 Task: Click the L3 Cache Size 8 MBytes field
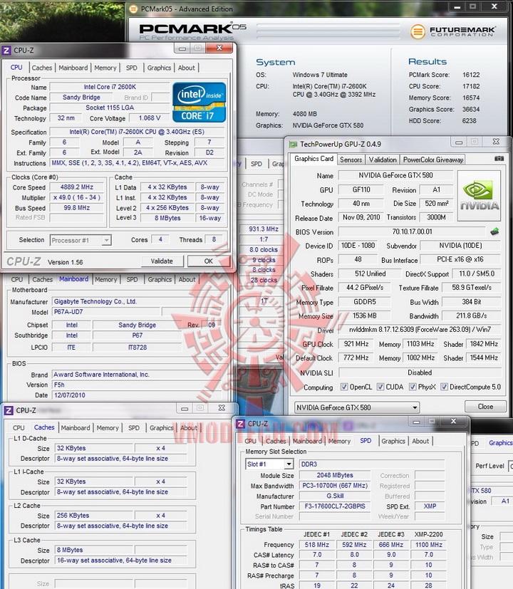click(94, 550)
